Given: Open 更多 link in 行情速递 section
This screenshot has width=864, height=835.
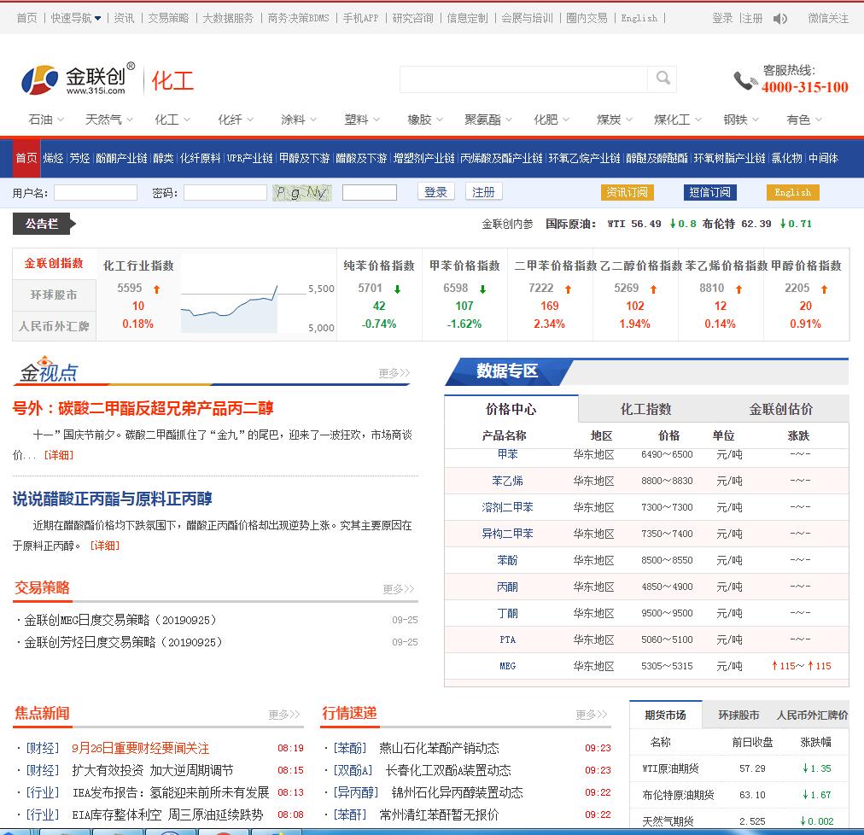Looking at the screenshot, I should tap(592, 715).
